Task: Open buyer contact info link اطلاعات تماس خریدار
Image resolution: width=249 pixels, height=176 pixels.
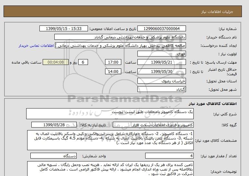Action: pos(36,46)
